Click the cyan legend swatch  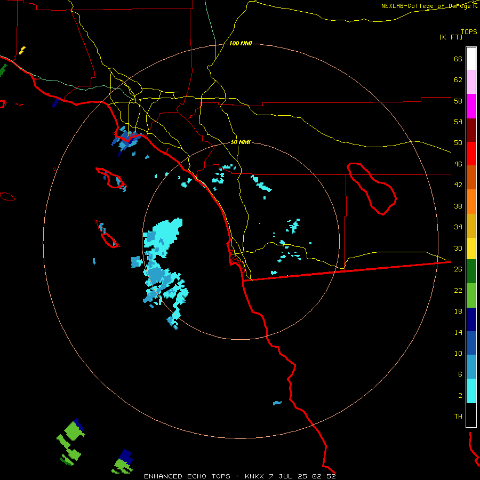click(471, 391)
